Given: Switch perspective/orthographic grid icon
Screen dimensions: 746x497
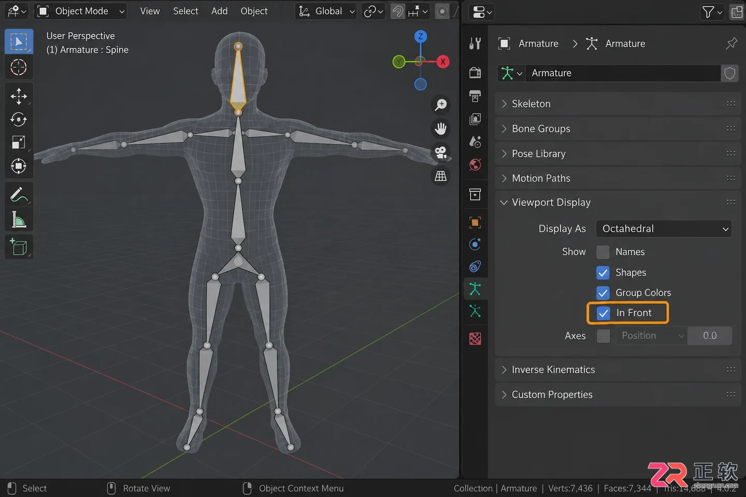Looking at the screenshot, I should 441,176.
